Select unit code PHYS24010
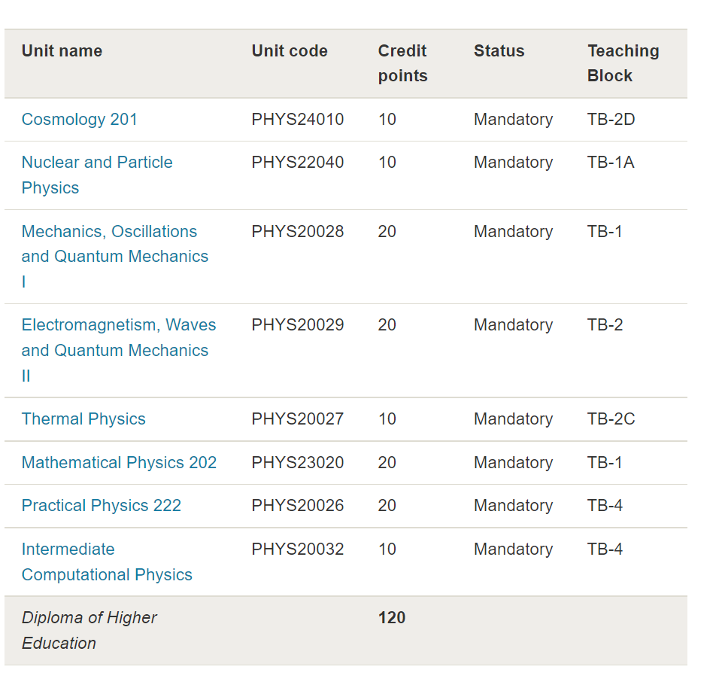719x694 pixels. click(298, 120)
